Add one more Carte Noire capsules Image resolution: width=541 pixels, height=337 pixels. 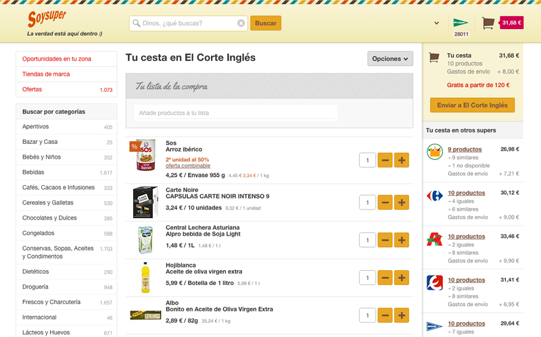(x=402, y=203)
